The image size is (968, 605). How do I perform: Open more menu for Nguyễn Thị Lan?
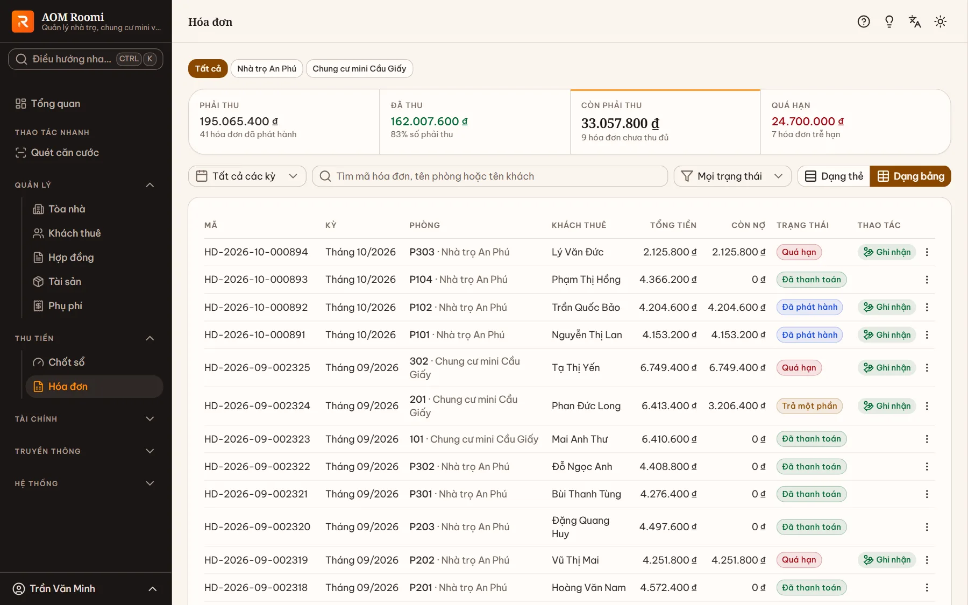[927, 335]
